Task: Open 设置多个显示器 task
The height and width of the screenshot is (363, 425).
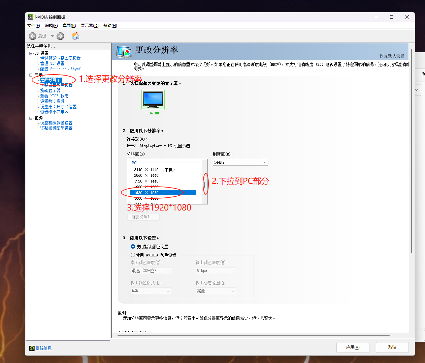Action: pyautogui.click(x=55, y=112)
